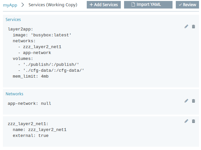Delete the zzz_layer2_net1 network entry
Screen dimensions: 201x150
[x=193, y=121]
